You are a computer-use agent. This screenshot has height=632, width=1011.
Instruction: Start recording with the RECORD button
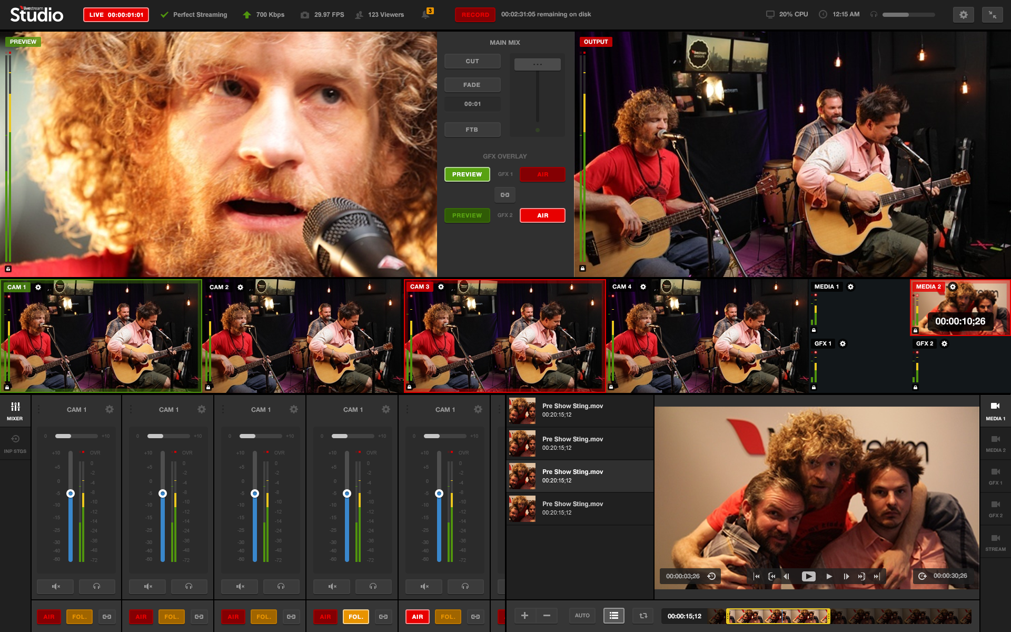point(475,15)
